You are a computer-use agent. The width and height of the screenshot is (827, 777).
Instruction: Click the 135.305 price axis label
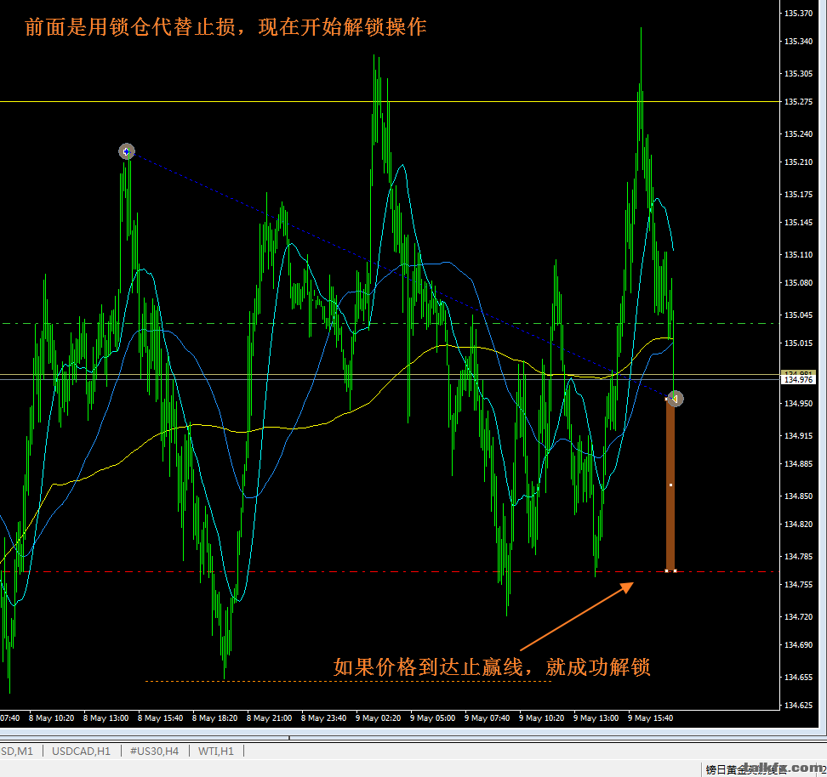[x=799, y=74]
